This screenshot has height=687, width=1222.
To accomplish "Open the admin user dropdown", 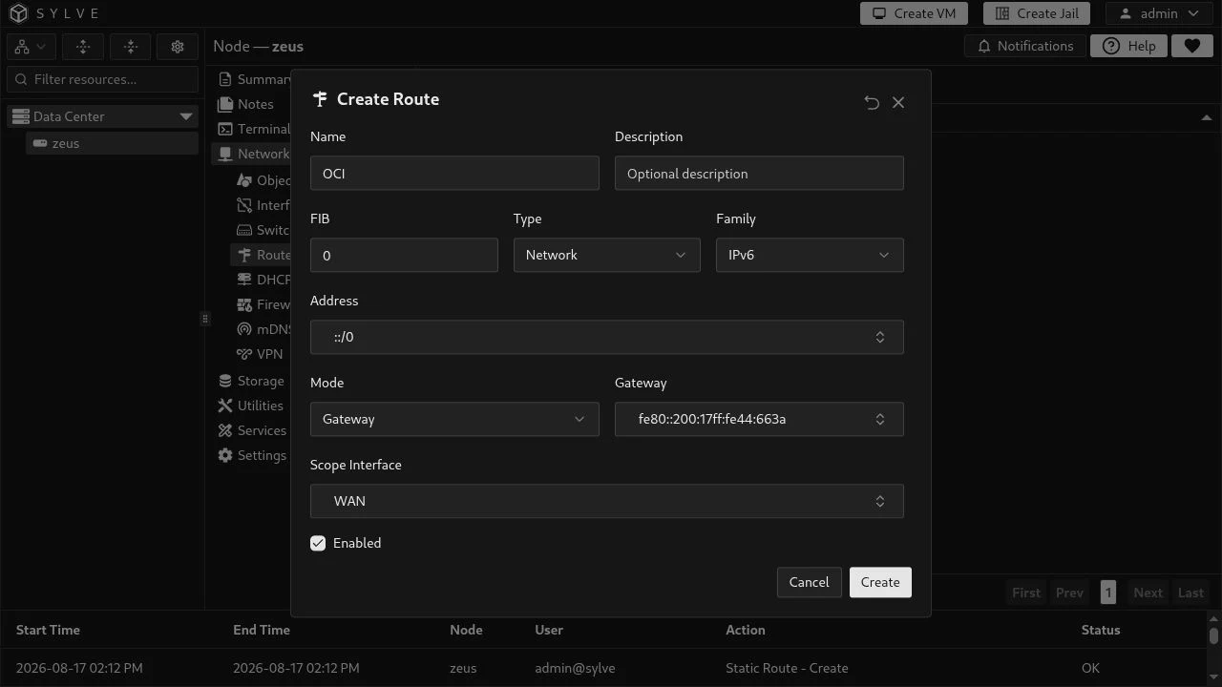I will click(x=1159, y=13).
